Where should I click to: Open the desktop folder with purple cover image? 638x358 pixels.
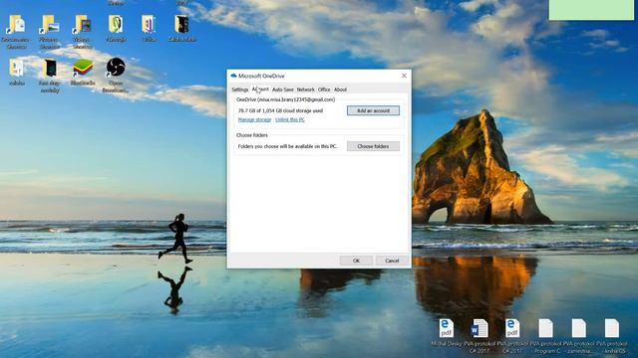[x=149, y=28]
